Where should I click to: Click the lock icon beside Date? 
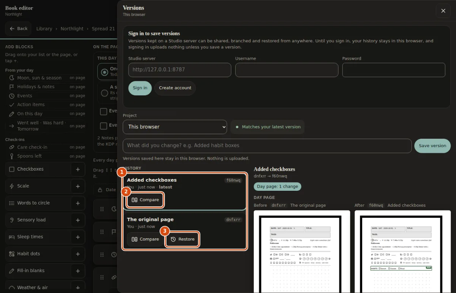coord(100,190)
